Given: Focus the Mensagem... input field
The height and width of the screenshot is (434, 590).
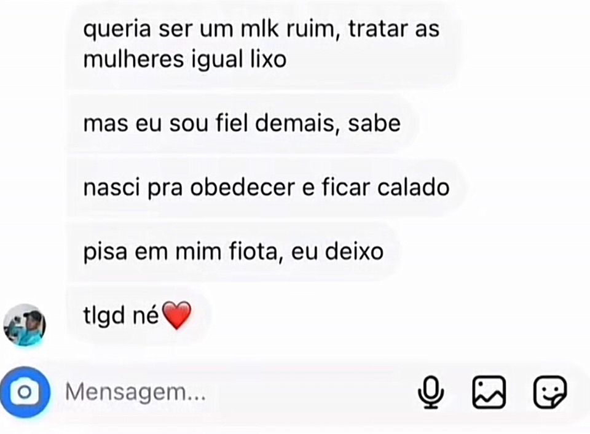Looking at the screenshot, I should (237, 392).
